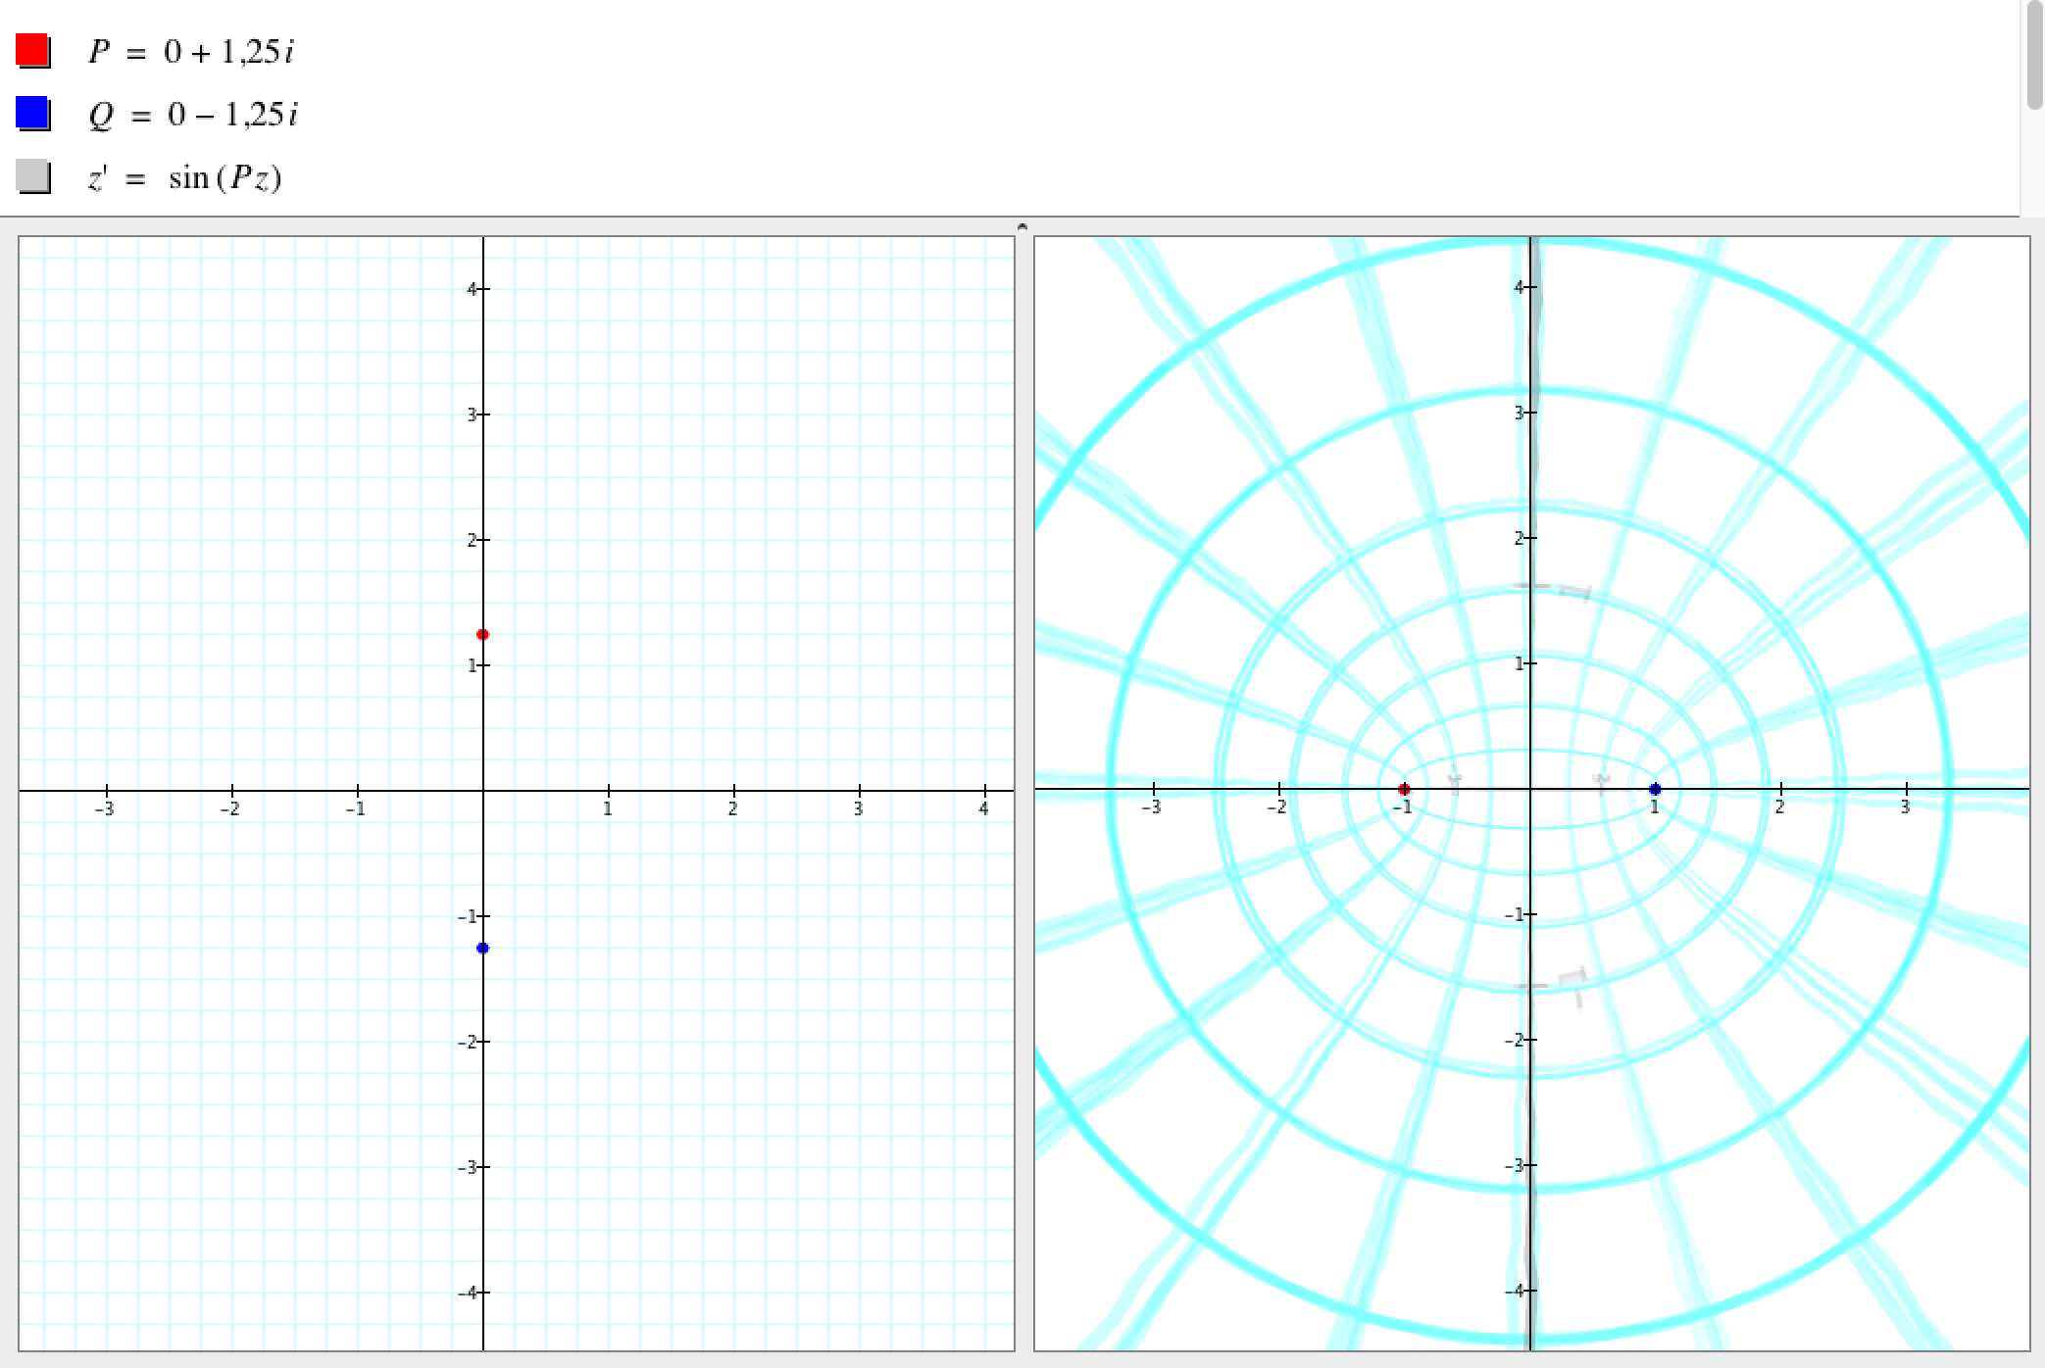Viewport: 2045px width, 1368px height.
Task: Click the tick mark -2 on the left horizontal axis
Action: (232, 791)
